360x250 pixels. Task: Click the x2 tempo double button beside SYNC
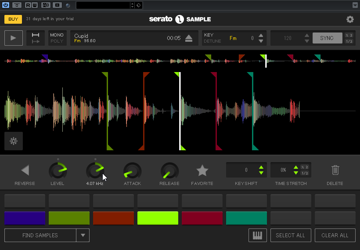(x=349, y=35)
